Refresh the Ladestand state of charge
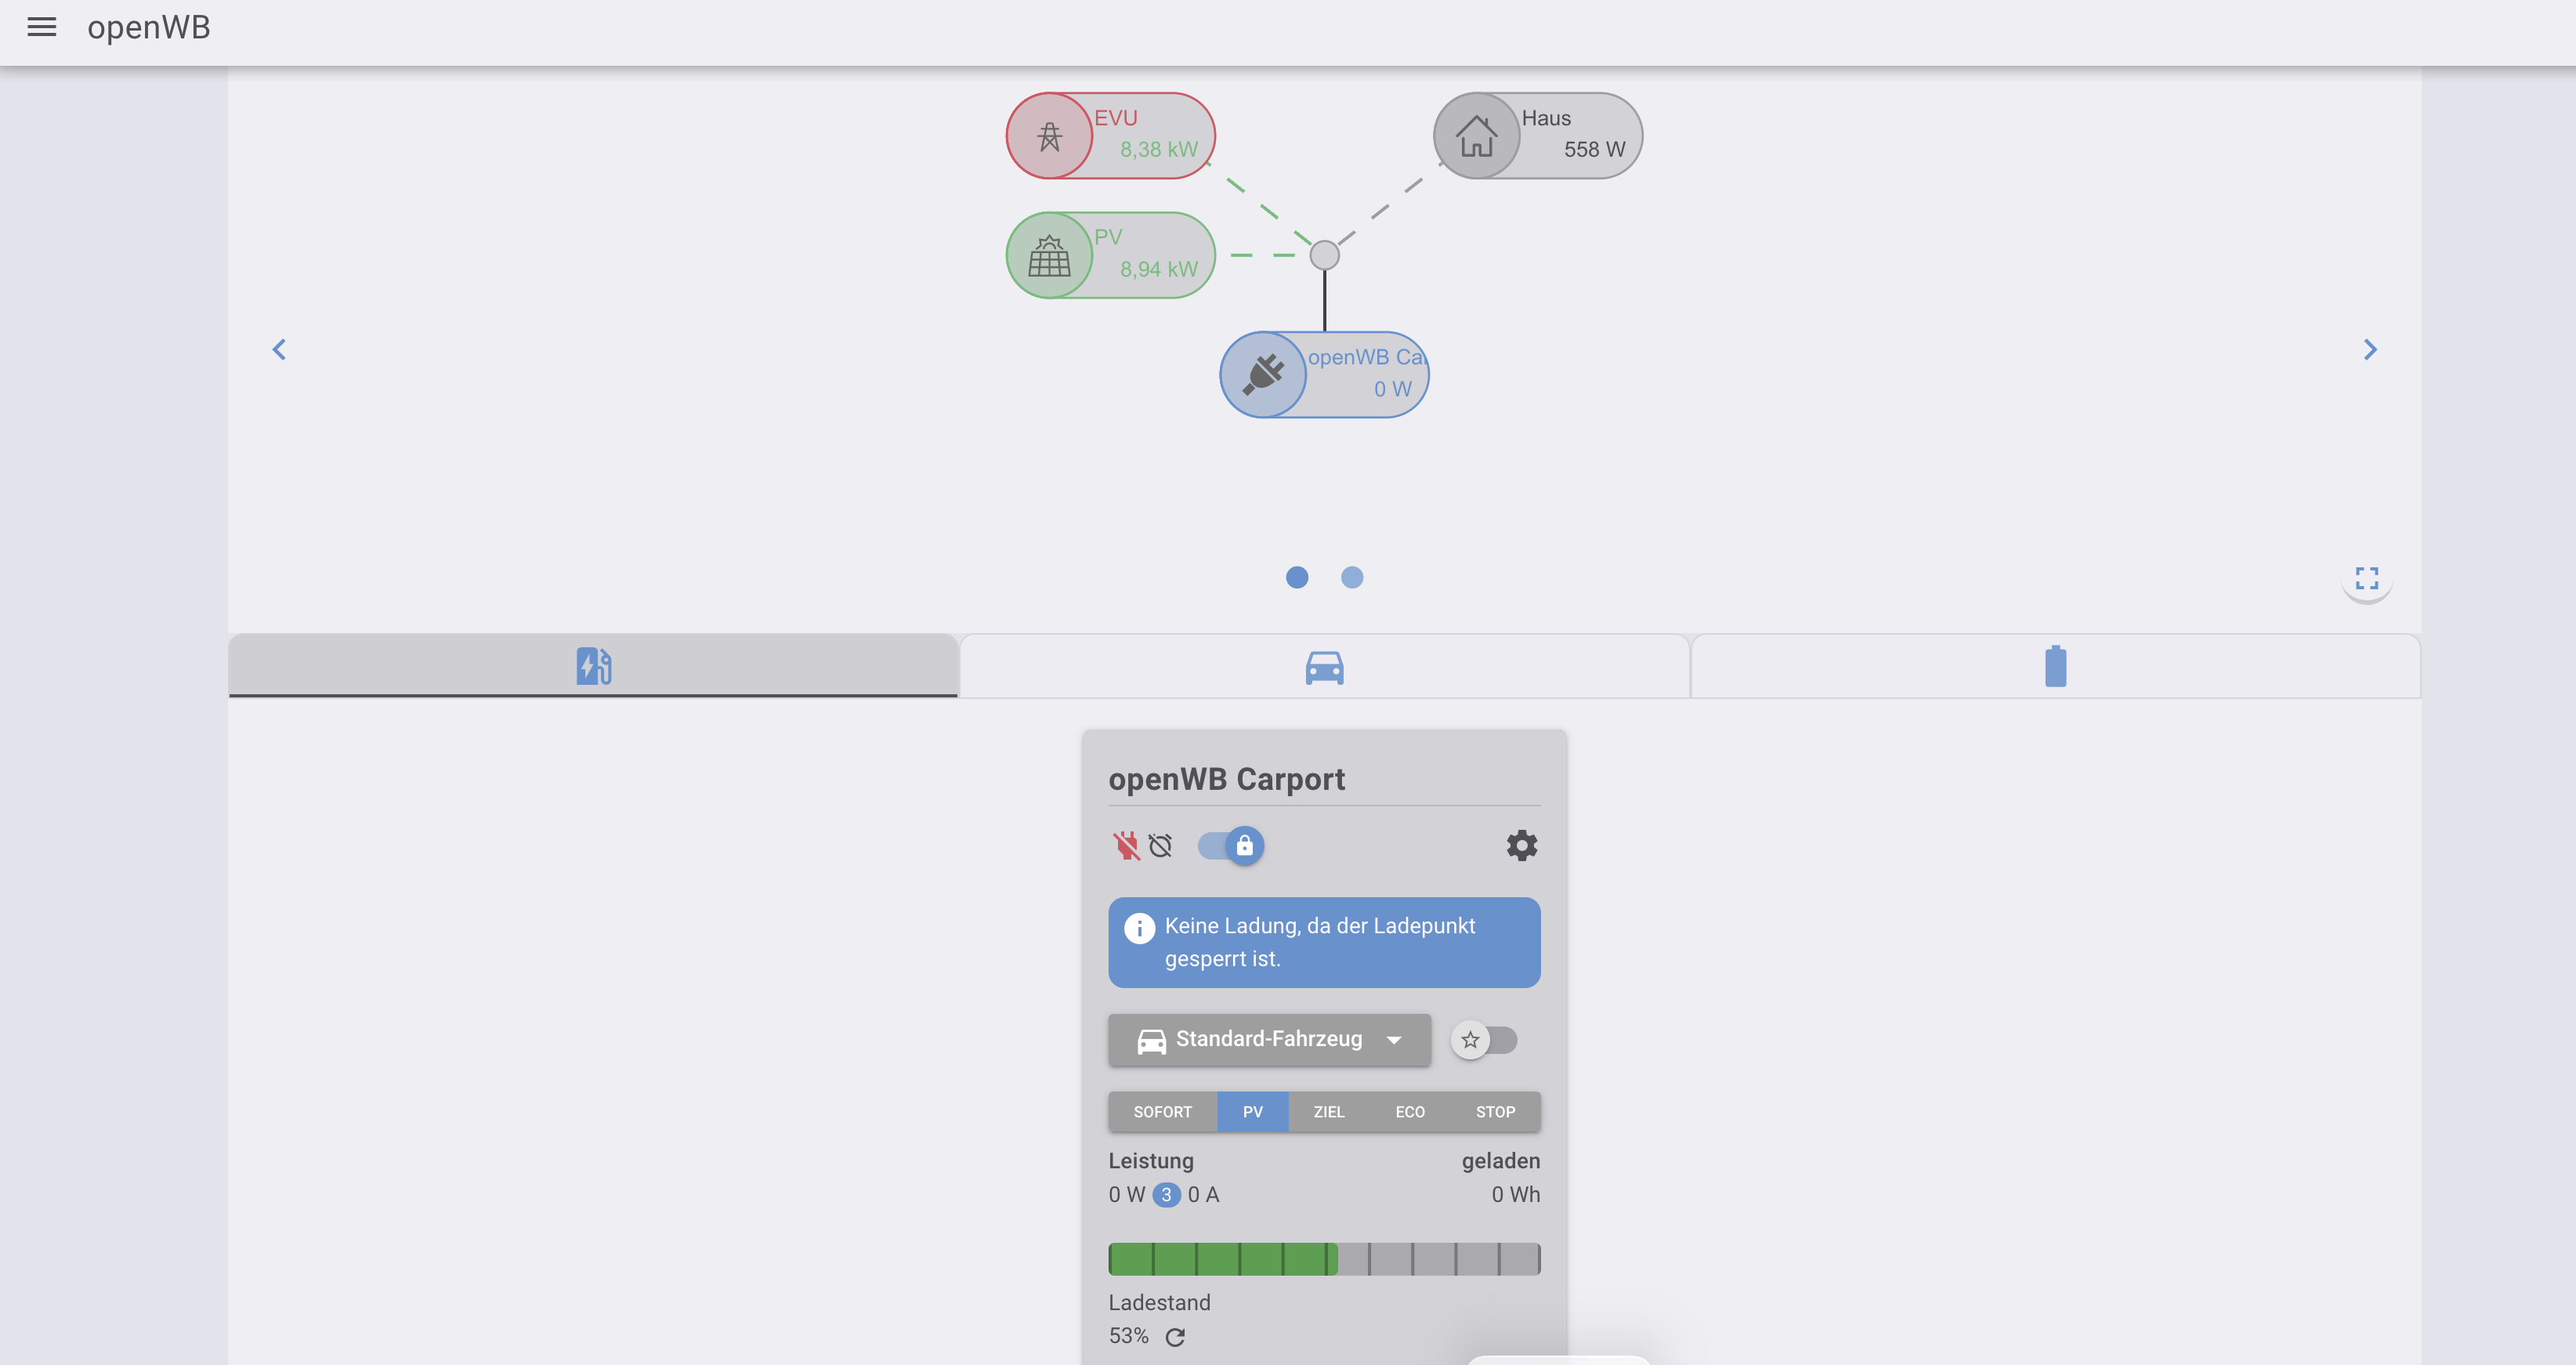Image resolution: width=2576 pixels, height=1365 pixels. click(x=1175, y=1337)
